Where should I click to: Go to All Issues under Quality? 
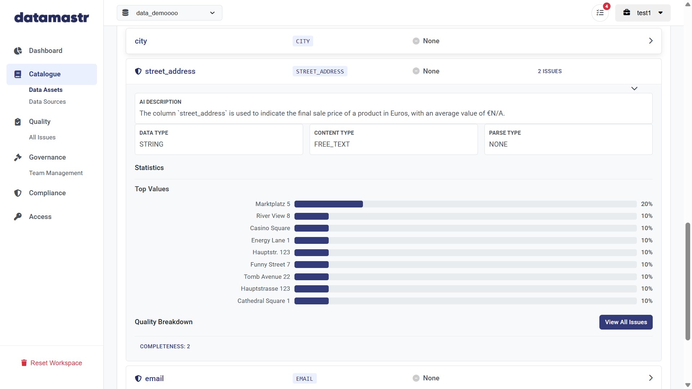pyautogui.click(x=42, y=138)
